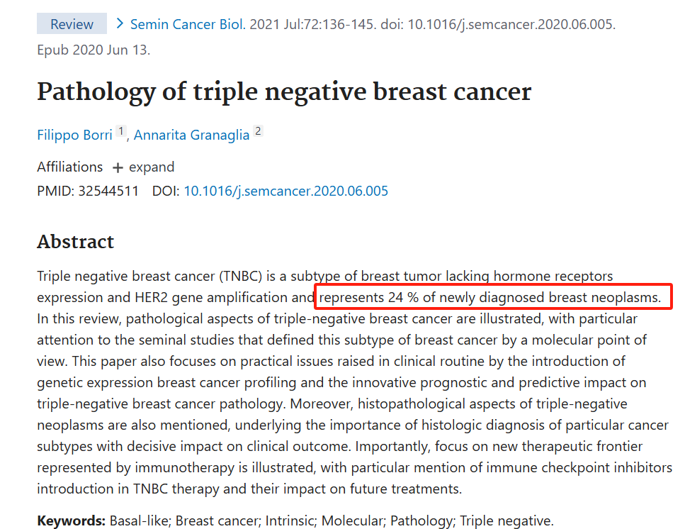This screenshot has width=685, height=529.
Task: Click the PMID number 32544511
Action: tap(108, 191)
